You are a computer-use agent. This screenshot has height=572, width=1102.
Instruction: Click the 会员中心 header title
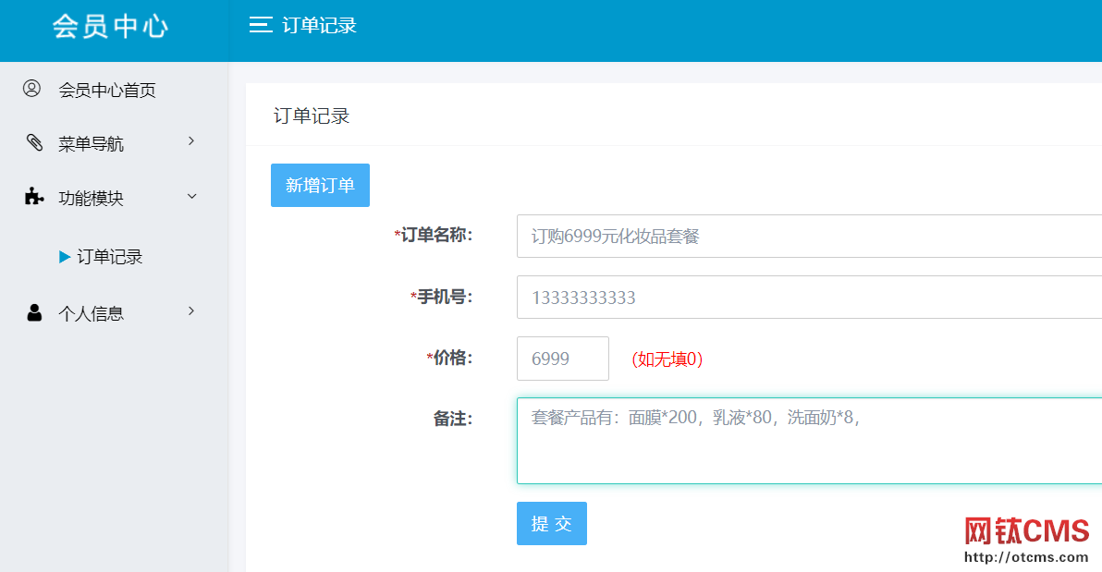click(111, 26)
